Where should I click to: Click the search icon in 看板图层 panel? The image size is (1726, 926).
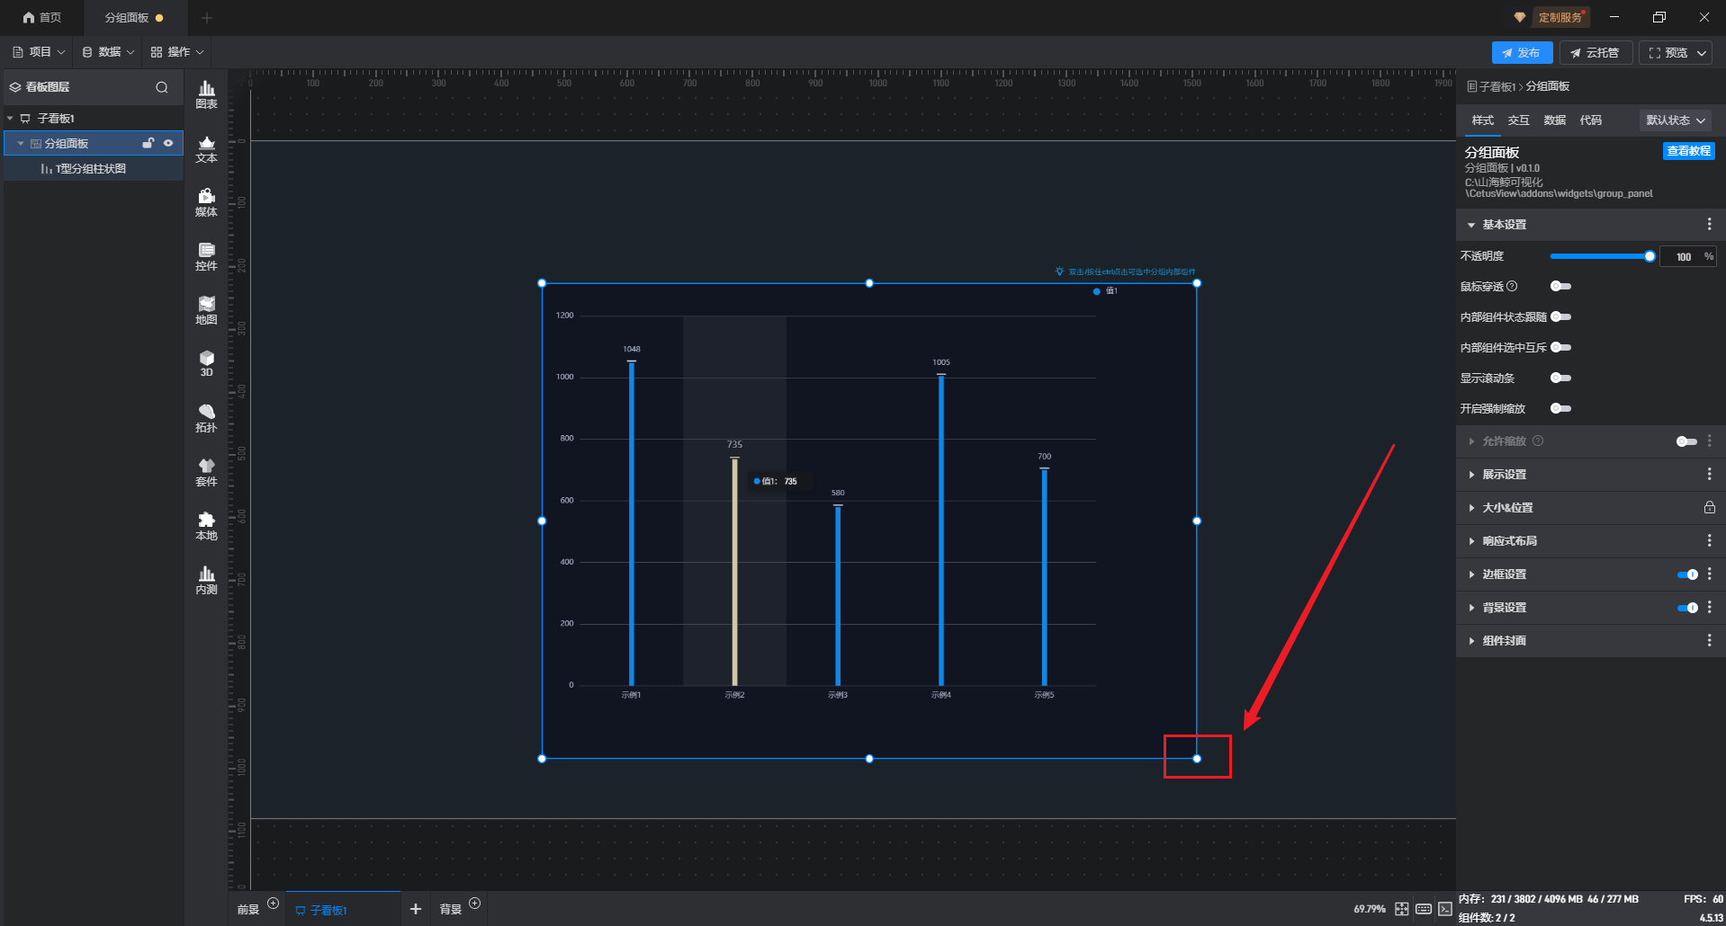click(x=162, y=87)
